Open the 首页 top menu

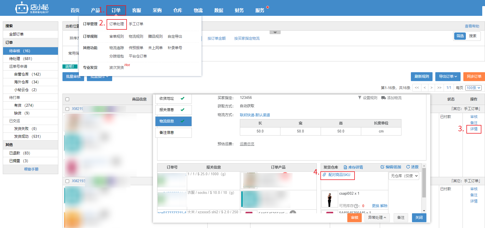pyautogui.click(x=75, y=11)
